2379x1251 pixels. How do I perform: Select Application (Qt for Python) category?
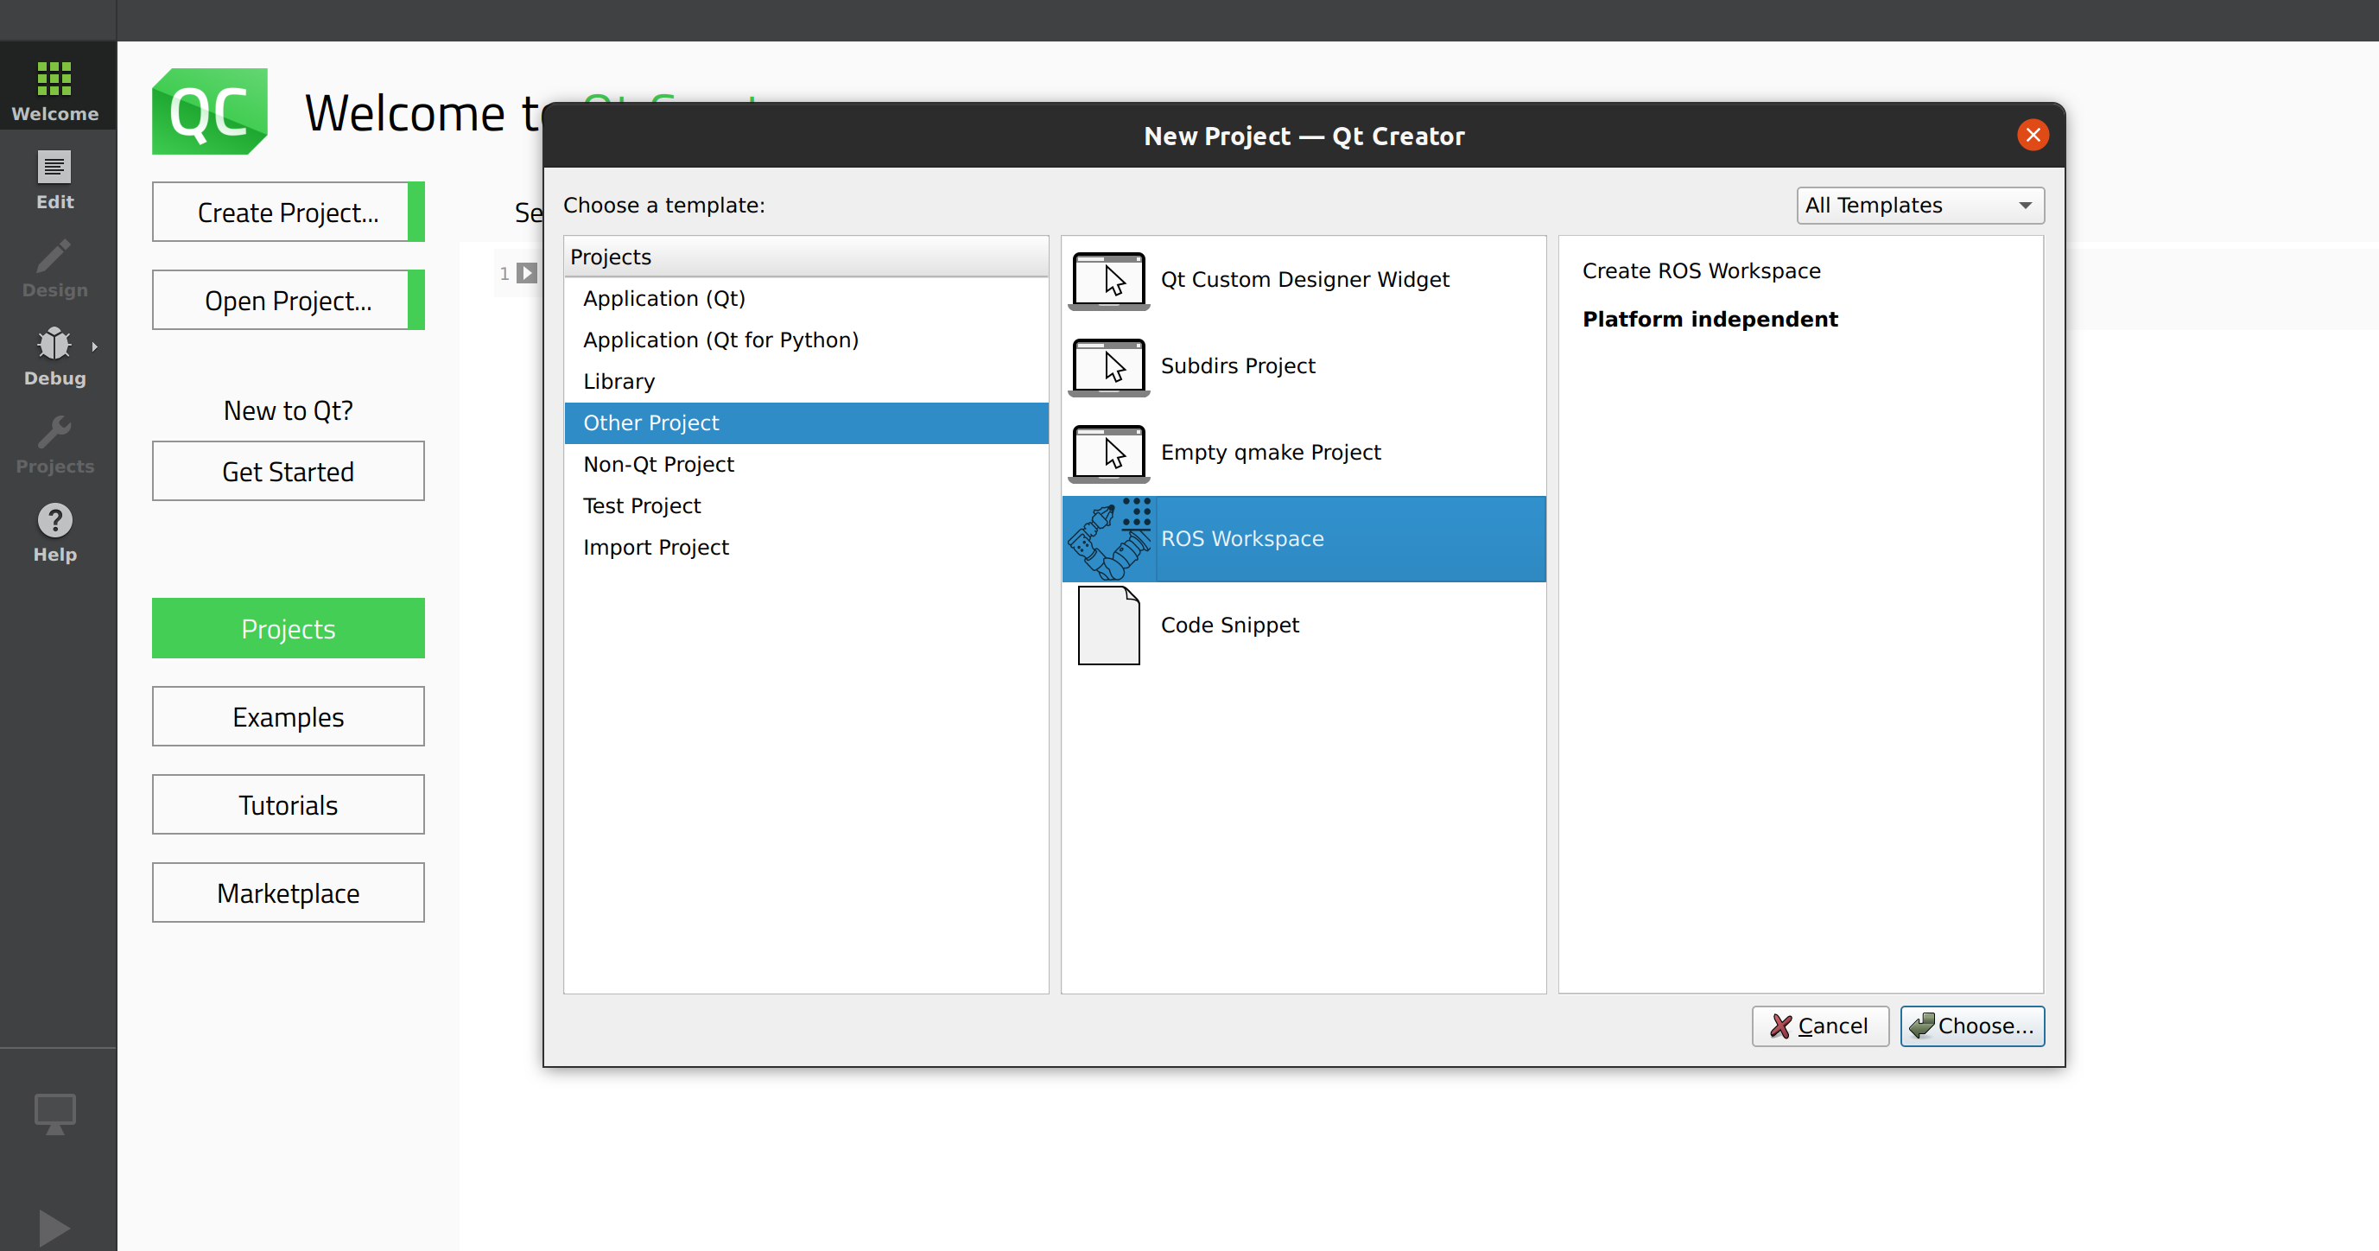720,340
